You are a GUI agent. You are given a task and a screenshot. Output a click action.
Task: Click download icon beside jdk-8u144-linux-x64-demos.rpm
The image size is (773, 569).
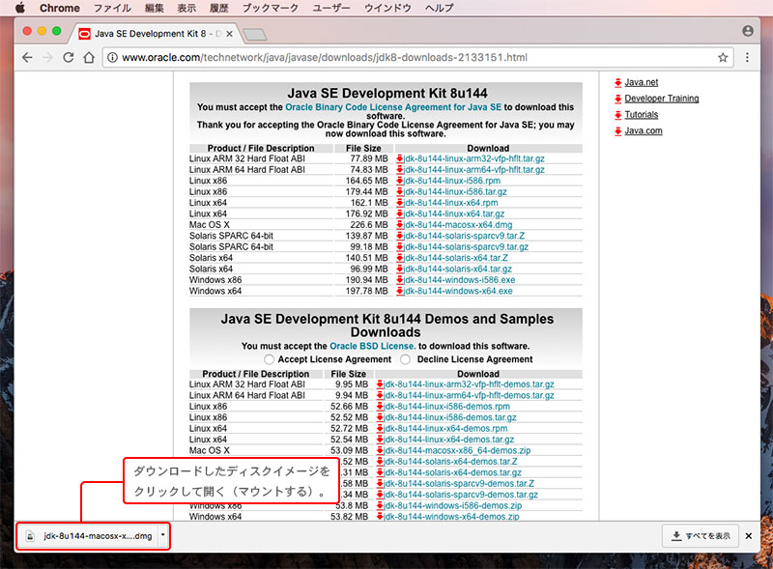point(380,429)
